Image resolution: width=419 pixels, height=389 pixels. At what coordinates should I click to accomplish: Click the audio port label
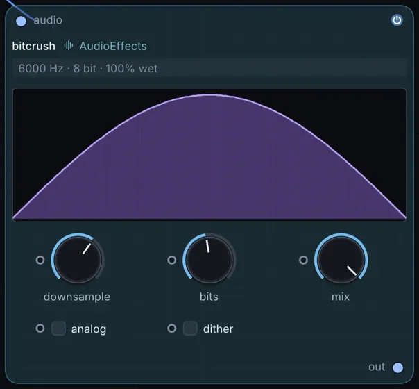click(x=48, y=20)
